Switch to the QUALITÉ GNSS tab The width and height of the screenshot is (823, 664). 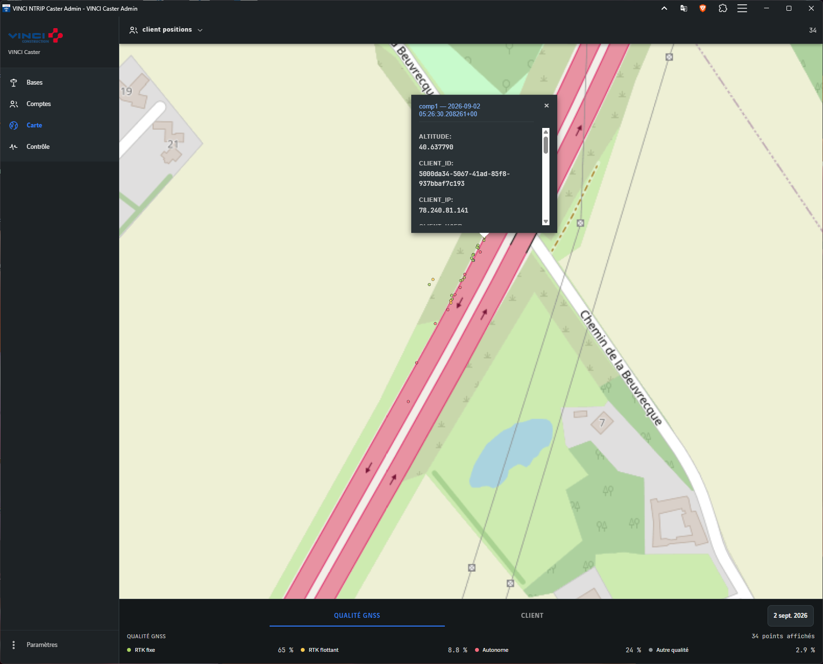(357, 615)
